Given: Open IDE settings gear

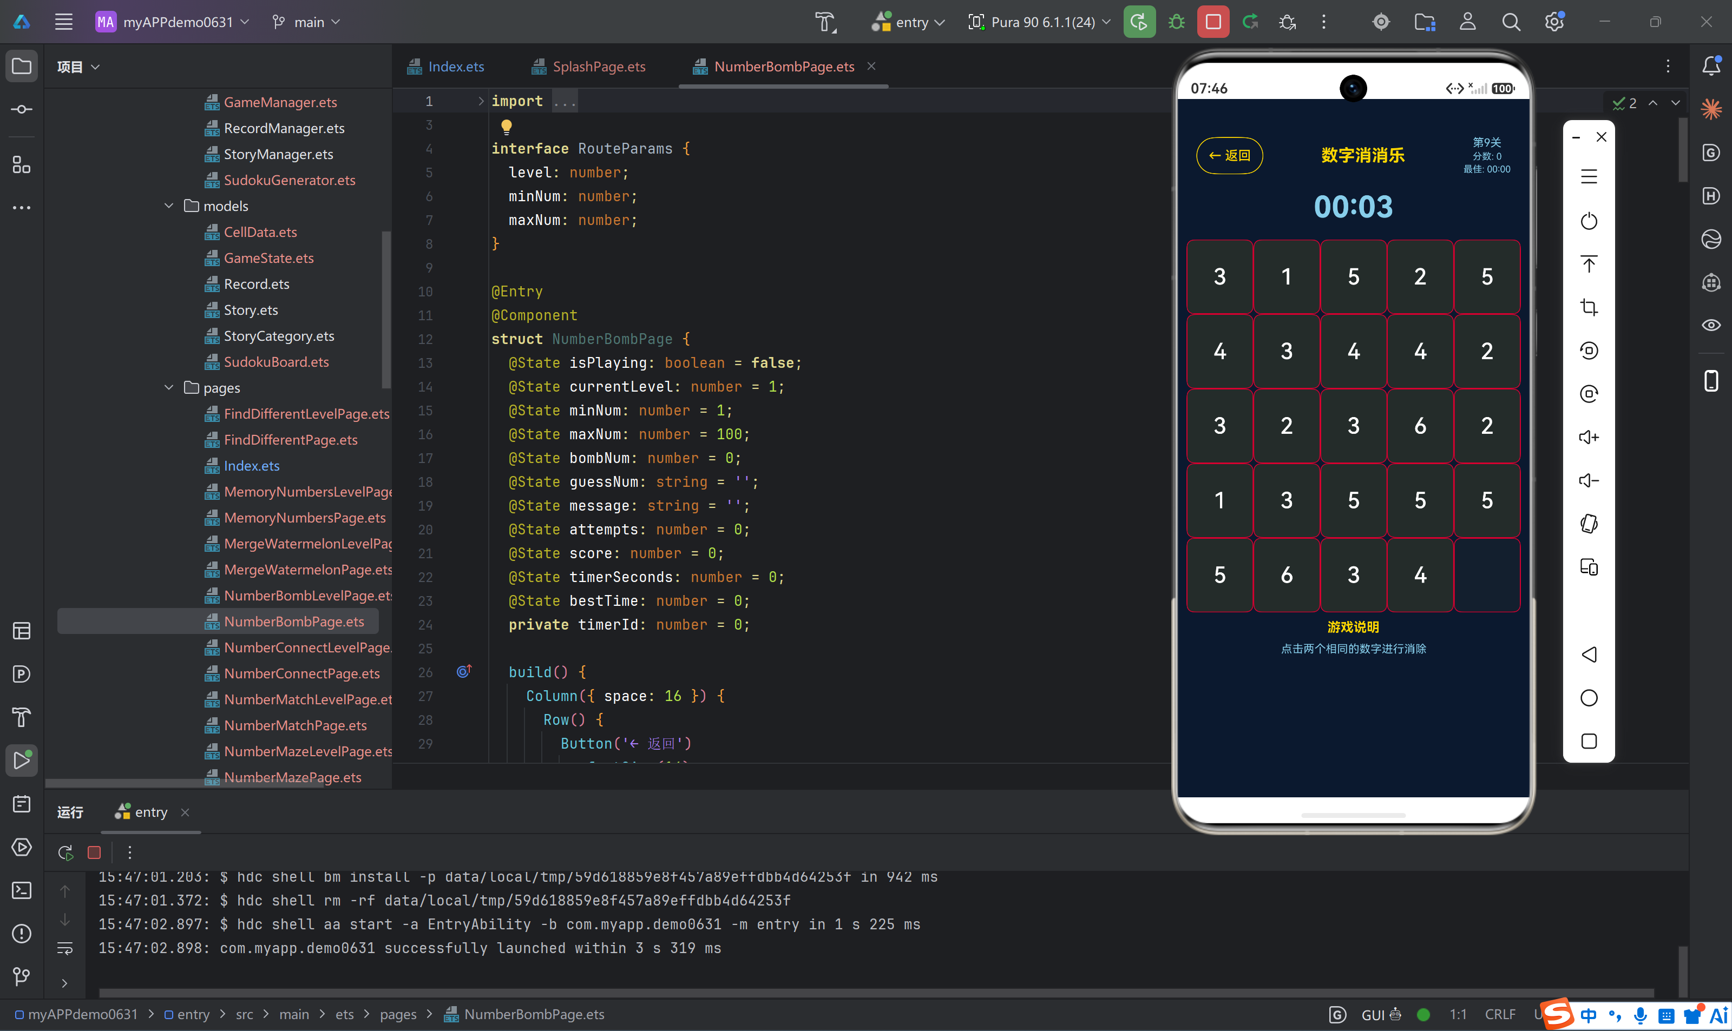Looking at the screenshot, I should (x=1555, y=22).
